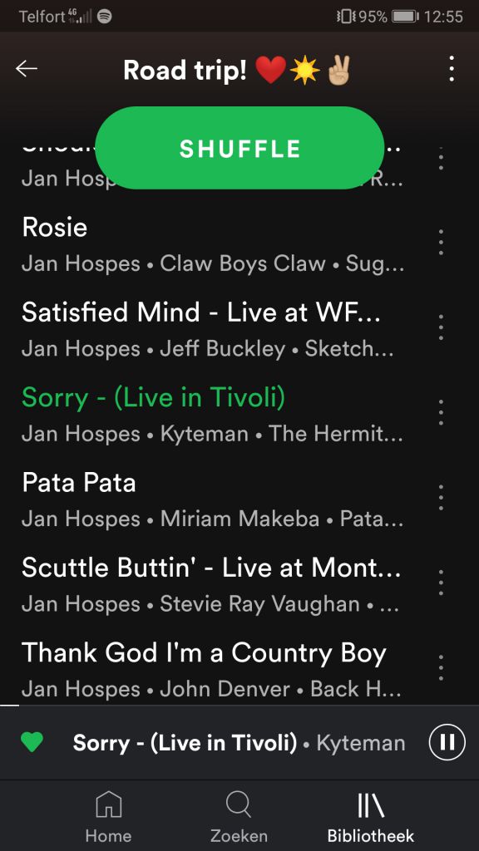Image resolution: width=479 pixels, height=851 pixels.
Task: Play Thank God I'm a Country Boy
Action: [213, 670]
